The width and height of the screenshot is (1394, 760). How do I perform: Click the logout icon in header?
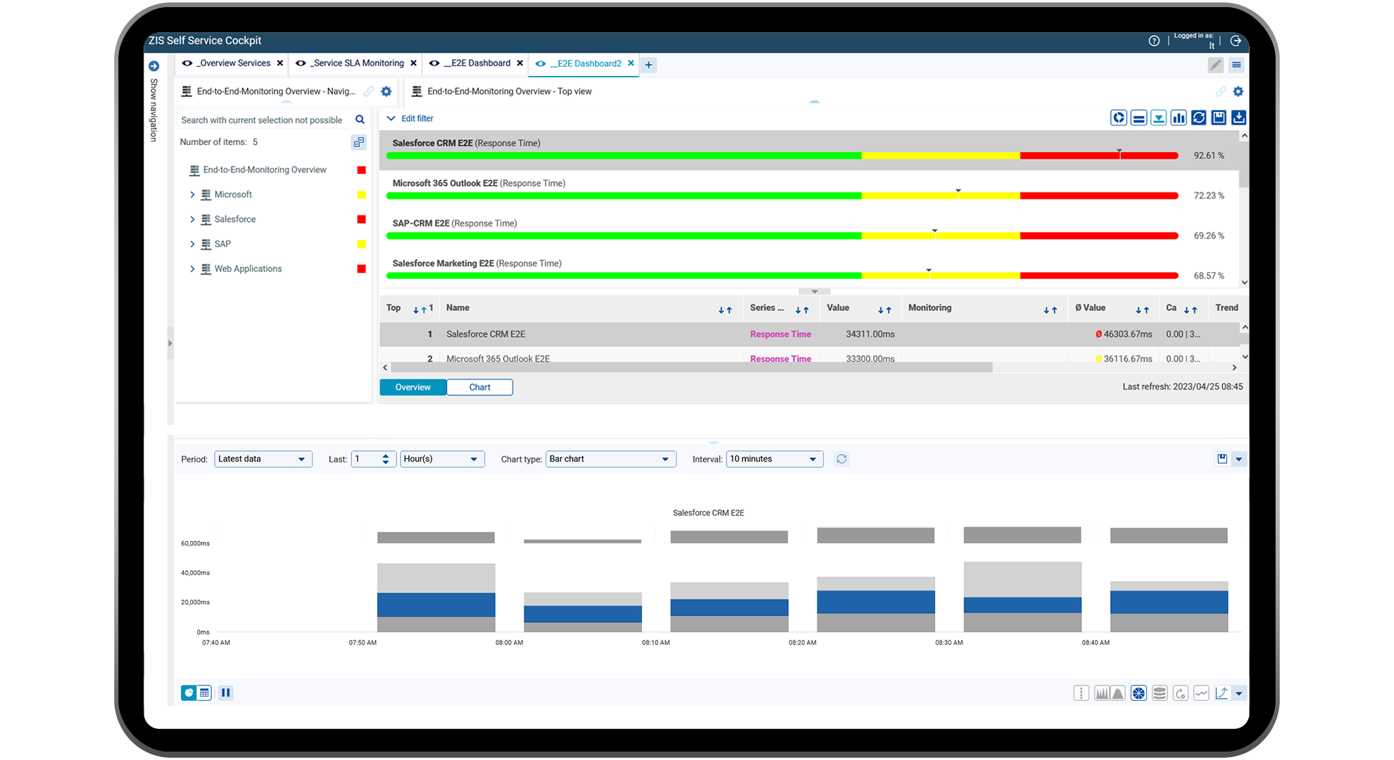point(1235,41)
